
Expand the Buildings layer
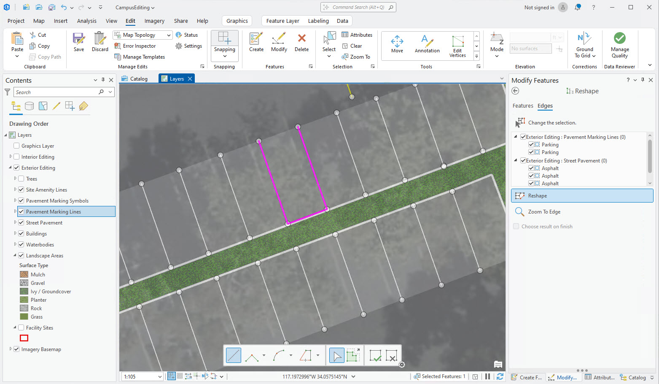[15, 233]
